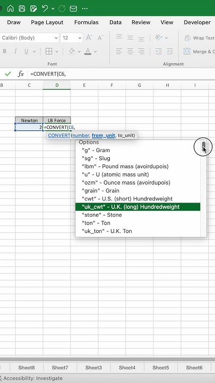215x383 pixels.
Task: Expand the Font Color dropdown arrow
Action: pos(96,52)
